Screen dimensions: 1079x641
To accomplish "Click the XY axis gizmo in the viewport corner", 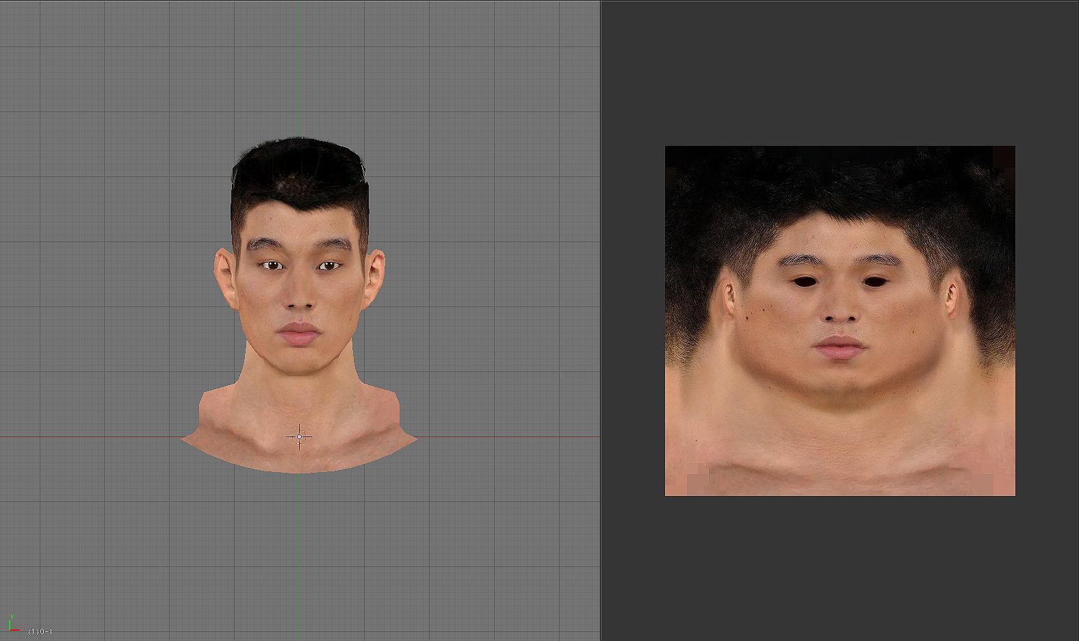I will point(12,624).
